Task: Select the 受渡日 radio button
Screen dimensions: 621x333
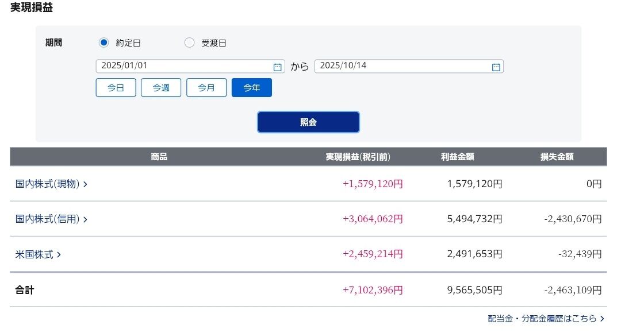Action: pos(189,42)
